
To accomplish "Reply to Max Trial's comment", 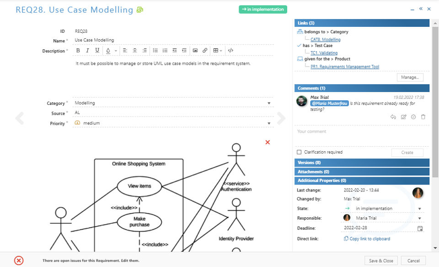I will tap(393, 117).
